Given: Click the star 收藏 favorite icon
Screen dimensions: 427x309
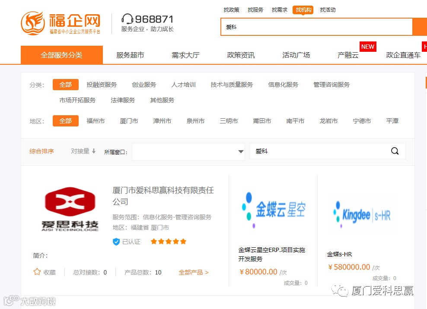Looking at the screenshot, I should [x=37, y=272].
